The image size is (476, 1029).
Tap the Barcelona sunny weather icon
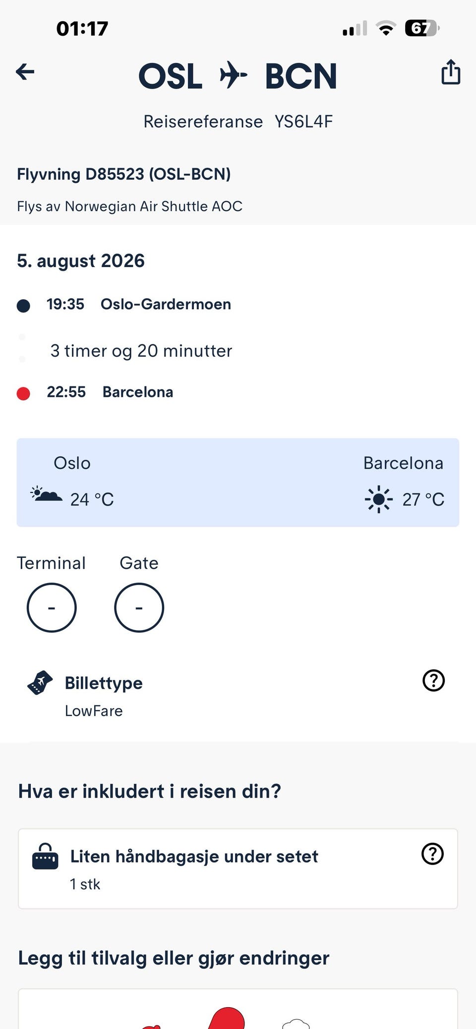[379, 499]
